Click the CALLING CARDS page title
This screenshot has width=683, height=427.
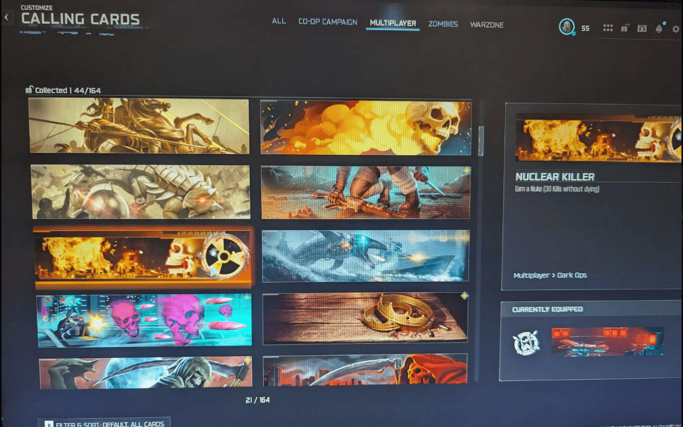pos(80,19)
